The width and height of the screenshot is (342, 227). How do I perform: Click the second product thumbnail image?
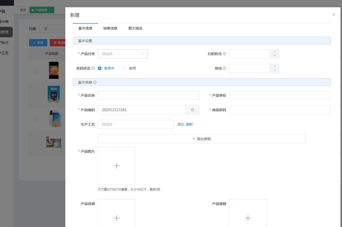point(54,94)
